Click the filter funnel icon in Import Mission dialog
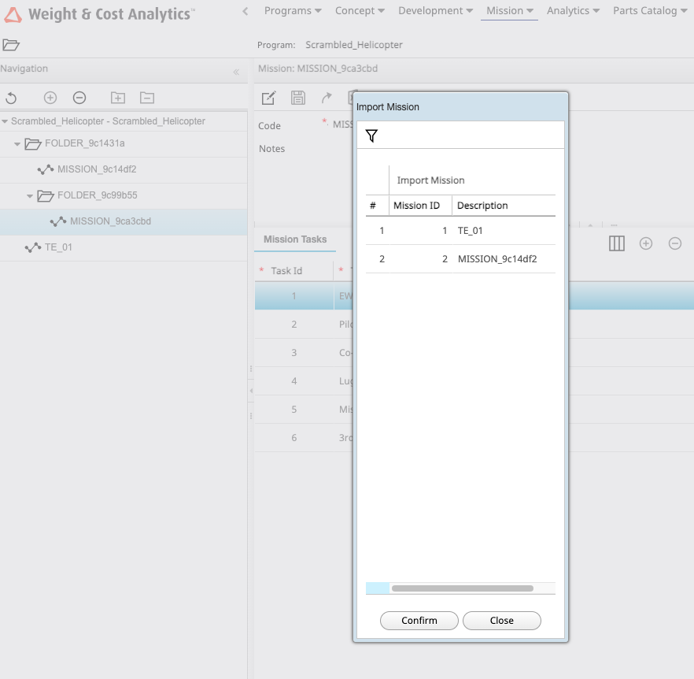The height and width of the screenshot is (679, 694). (371, 136)
